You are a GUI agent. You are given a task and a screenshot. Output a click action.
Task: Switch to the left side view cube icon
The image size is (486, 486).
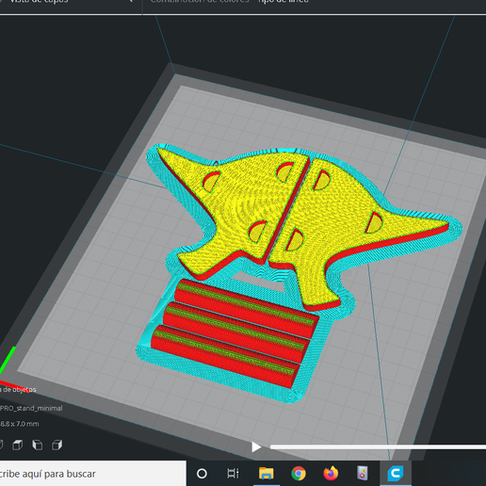[38, 445]
